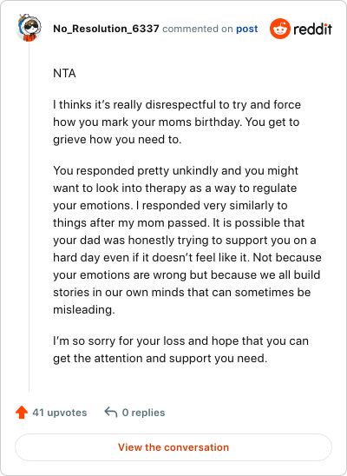
Task: Click the reply arrow icon
Action: pos(111,413)
